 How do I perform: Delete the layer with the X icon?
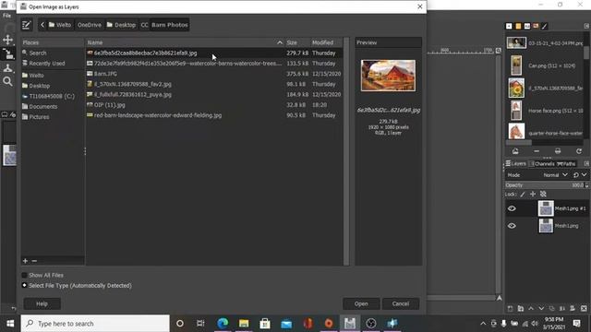point(584,308)
